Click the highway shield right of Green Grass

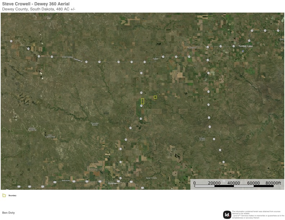(x=214, y=139)
